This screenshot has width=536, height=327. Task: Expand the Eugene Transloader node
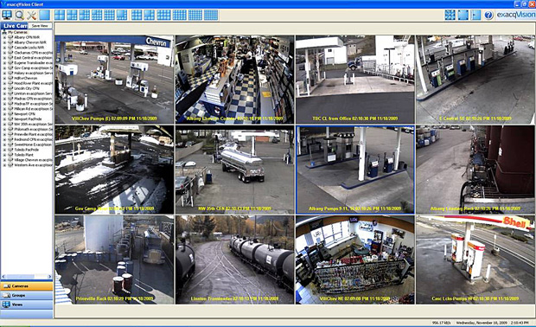[x=4, y=63]
